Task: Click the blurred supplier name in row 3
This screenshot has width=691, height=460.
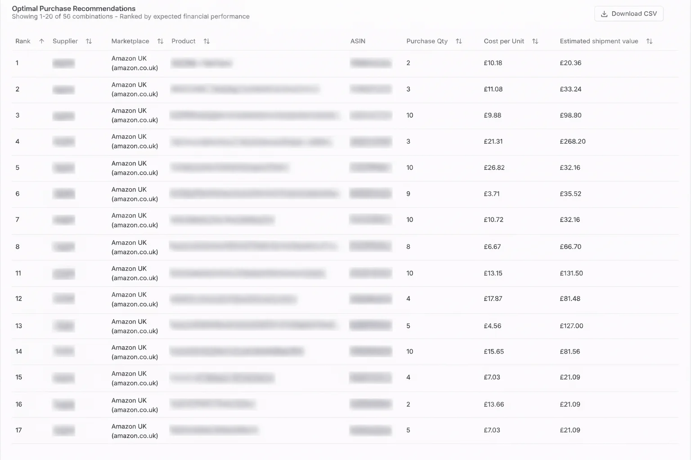Action: tap(63, 115)
